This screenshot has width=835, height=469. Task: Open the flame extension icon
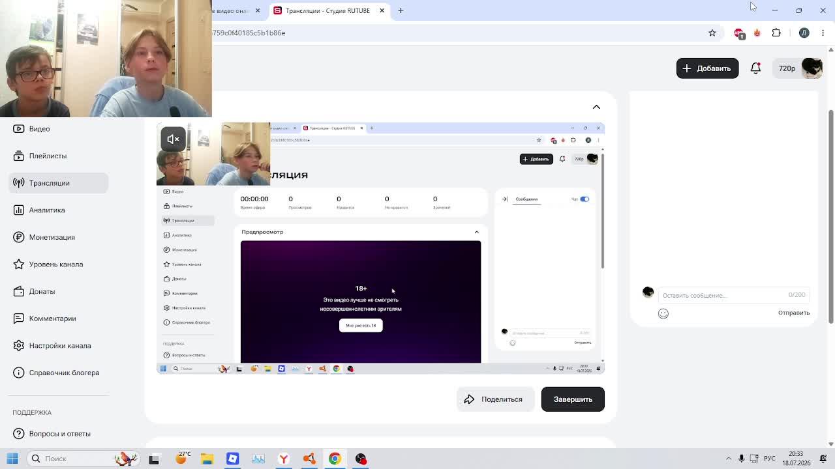pos(757,33)
